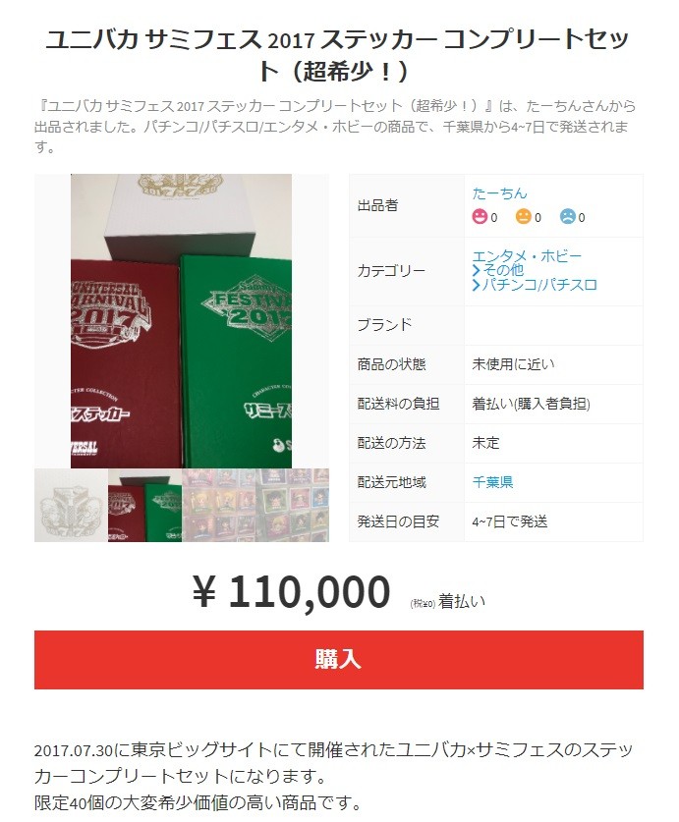
Task: Open the 千葉県 shipping region link
Action: [x=492, y=482]
